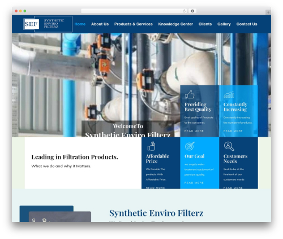The width and height of the screenshot is (283, 239).
Task: Go to the About Us page
Action: pyautogui.click(x=100, y=24)
